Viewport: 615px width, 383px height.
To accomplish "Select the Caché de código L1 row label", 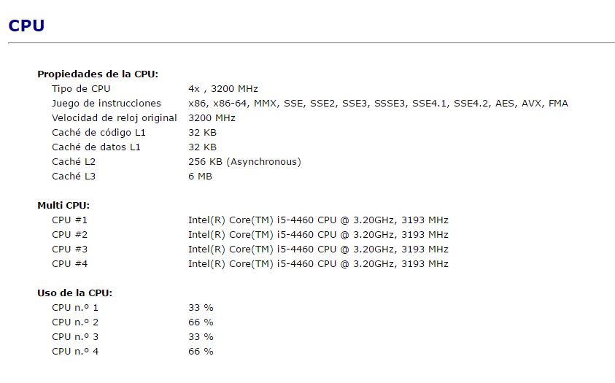I will (98, 133).
